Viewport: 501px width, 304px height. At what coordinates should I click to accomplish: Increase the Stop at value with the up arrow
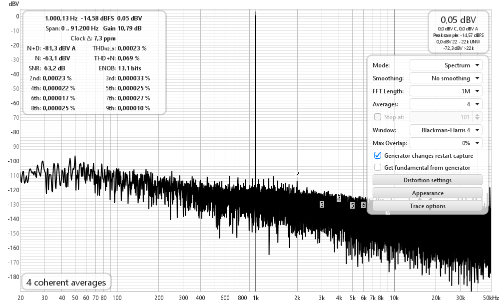coord(477,115)
